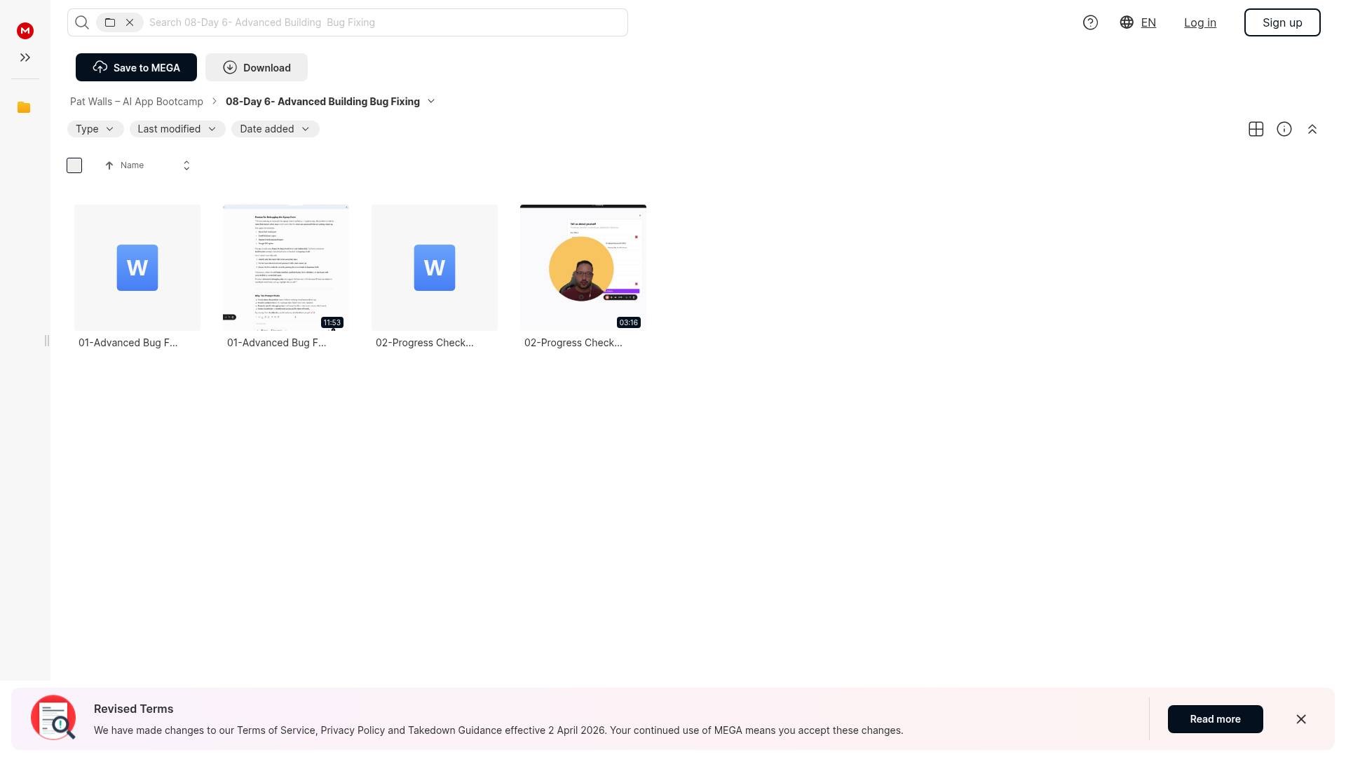Viewport: 1346px width, 757px height.
Task: Open the 02-Progress Check video thumbnail
Action: pos(583,268)
